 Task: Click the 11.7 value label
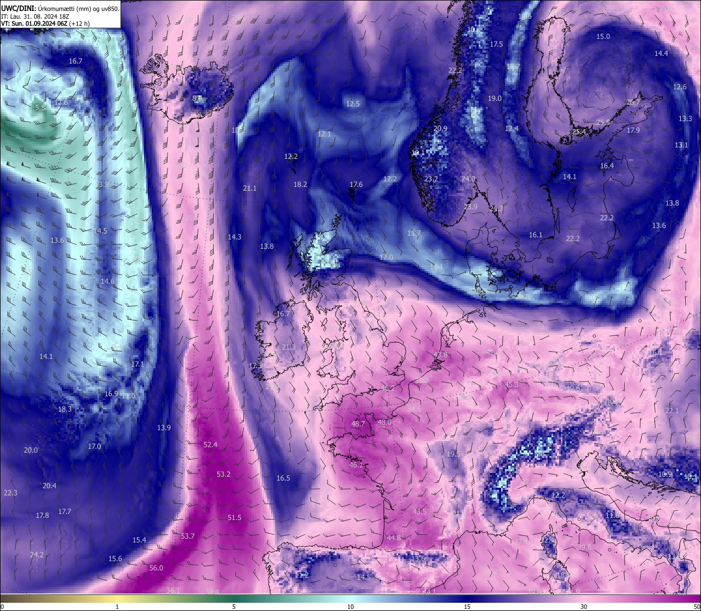[414, 233]
